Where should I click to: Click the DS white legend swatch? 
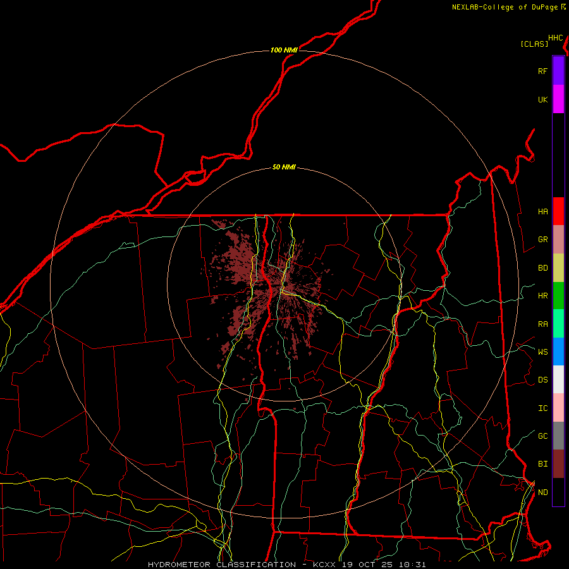pos(558,379)
